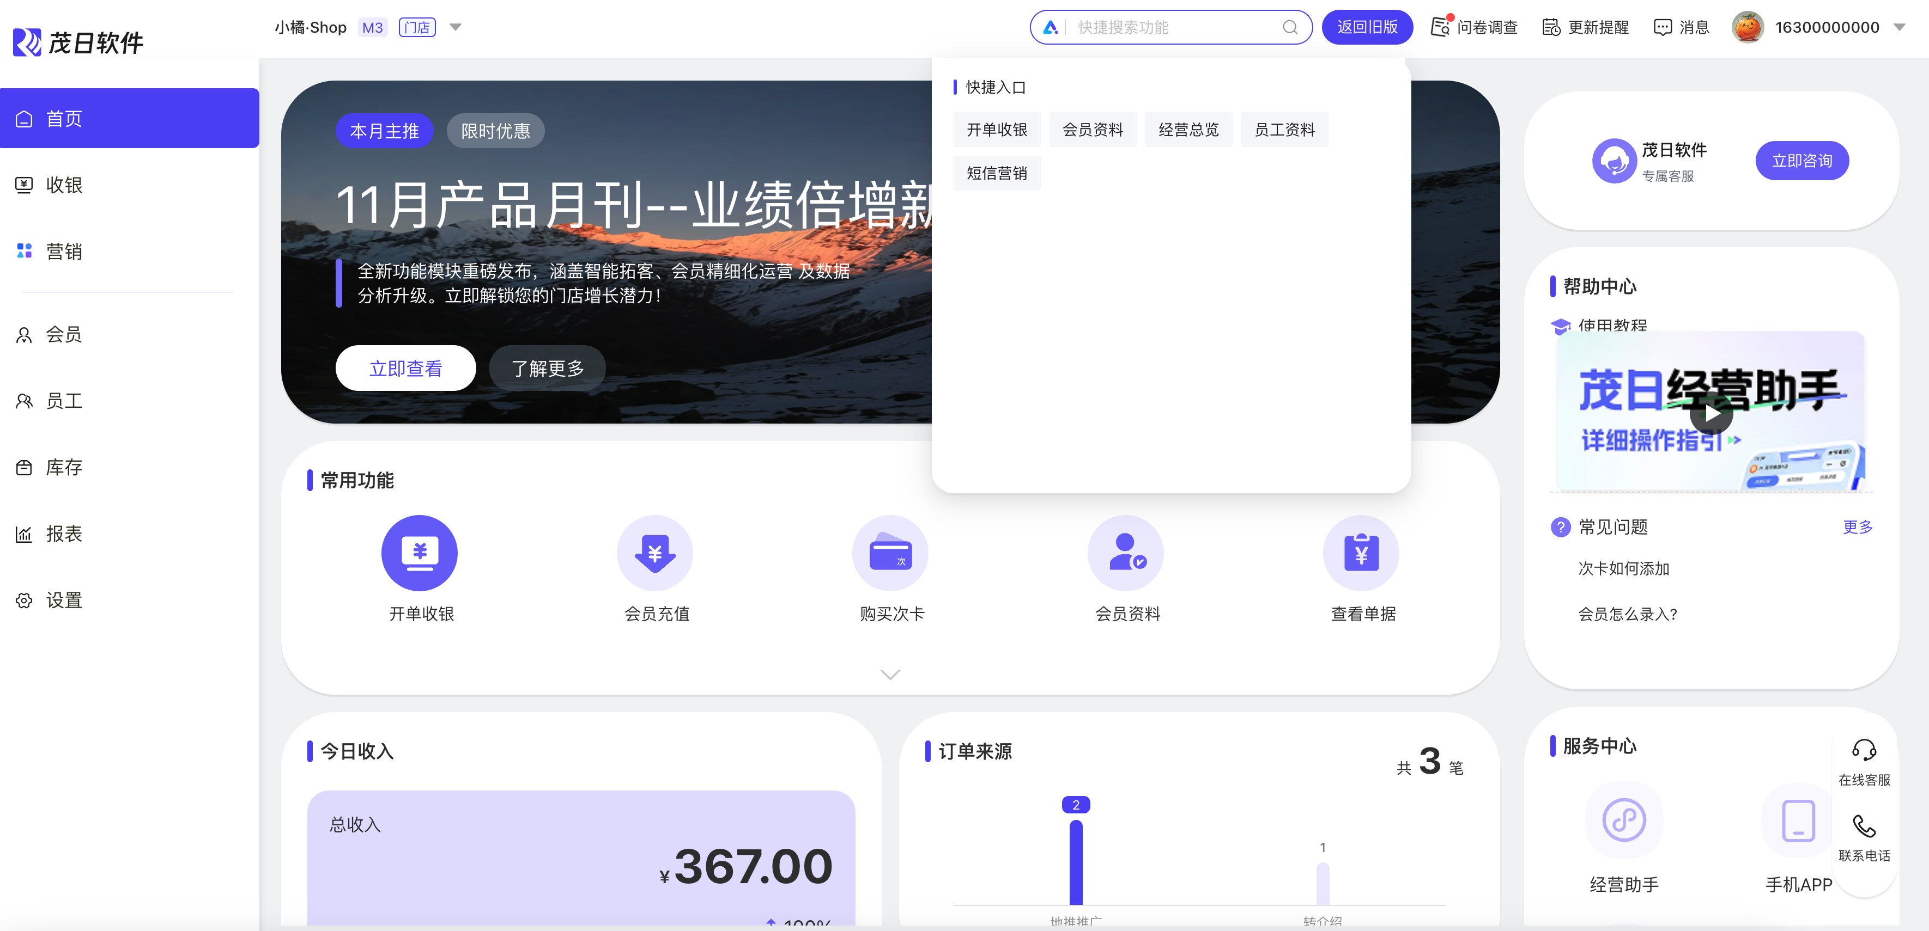Screen dimensions: 1929x931
Task: Expand more common functions chevron
Action: [x=890, y=675]
